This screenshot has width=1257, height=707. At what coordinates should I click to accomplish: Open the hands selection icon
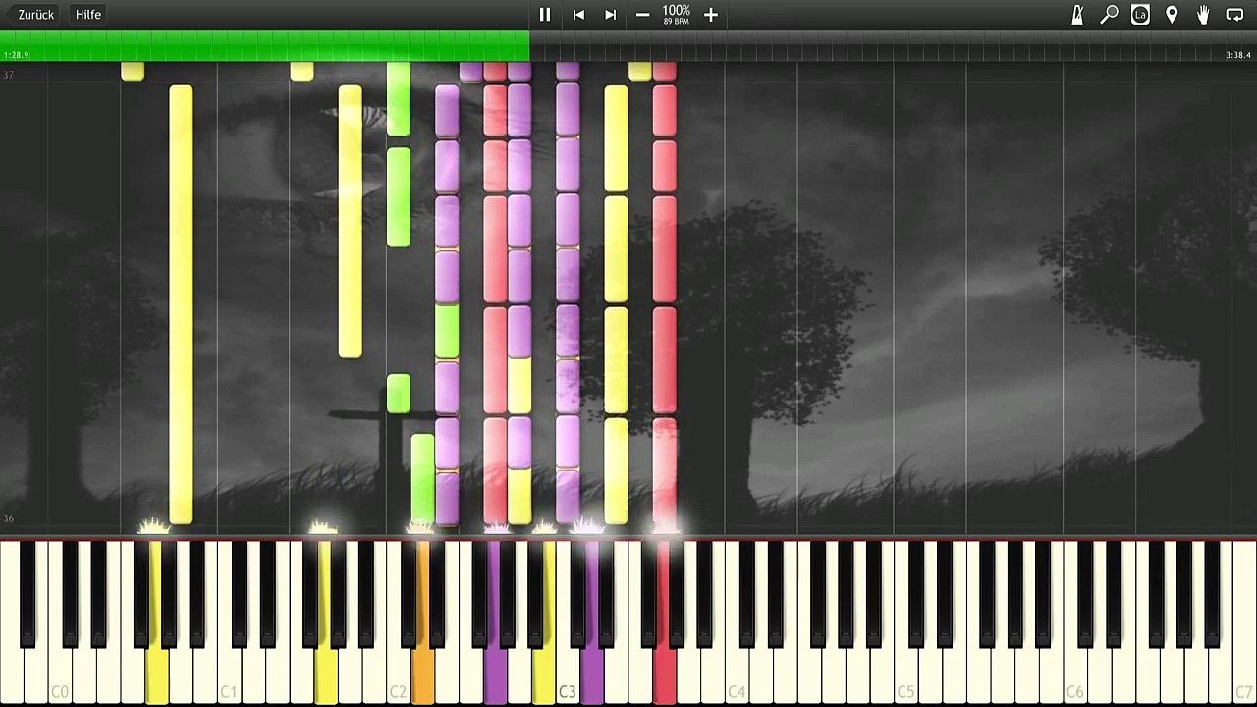[1203, 15]
